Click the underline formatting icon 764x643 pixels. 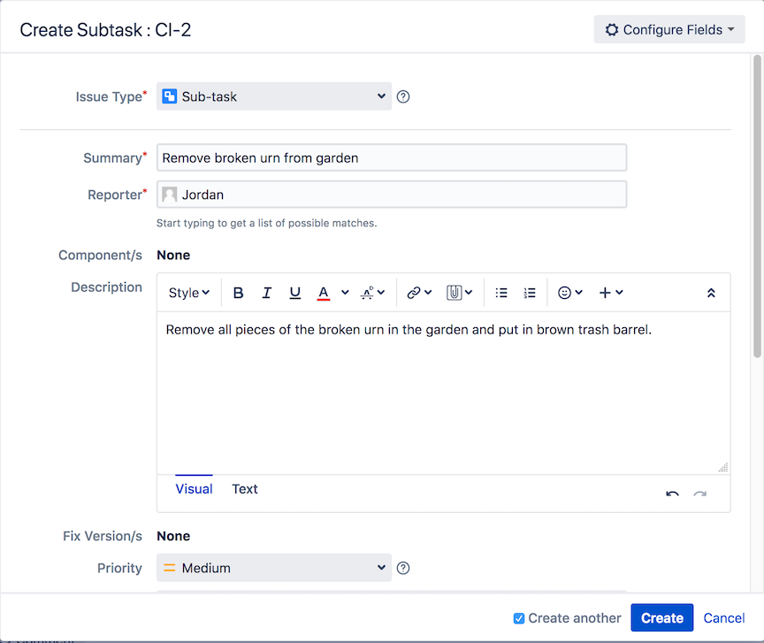(294, 293)
